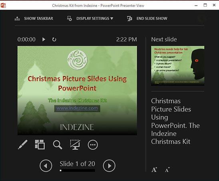Restart the timer with the reset icon

54,39
